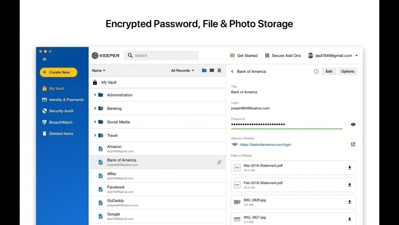Open website address in external browser icon
Screen dimensions: 399x225
[353, 144]
